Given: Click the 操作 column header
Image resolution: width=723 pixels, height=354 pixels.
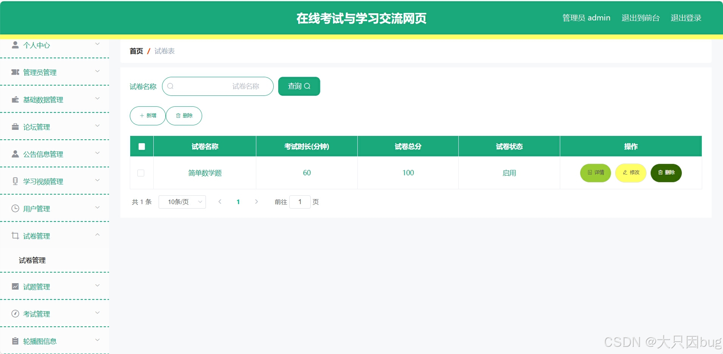Looking at the screenshot, I should [x=631, y=147].
